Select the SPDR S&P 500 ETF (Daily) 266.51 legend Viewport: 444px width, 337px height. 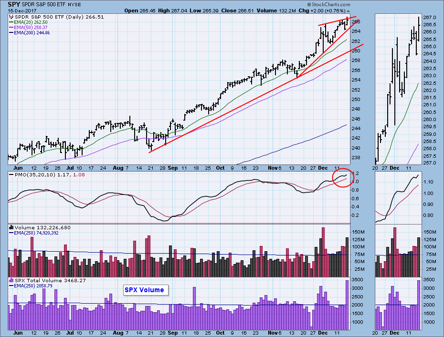pyautogui.click(x=59, y=17)
